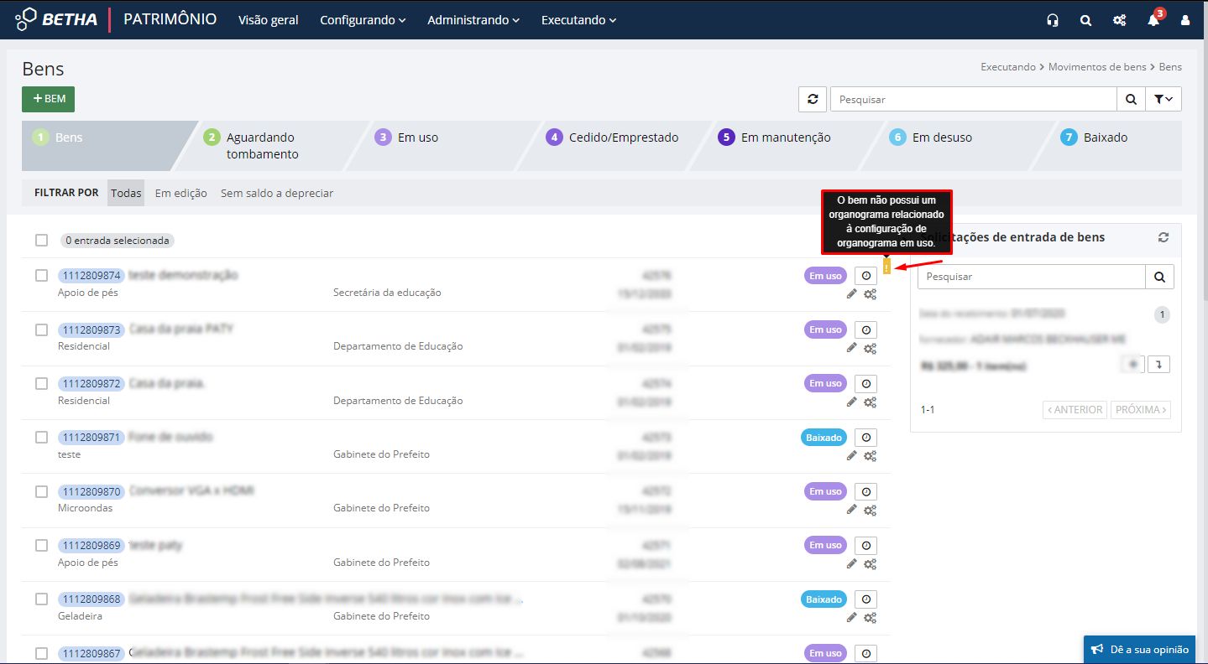The width and height of the screenshot is (1208, 664).
Task: Open gears actions for item 1112809868
Action: [x=871, y=618]
